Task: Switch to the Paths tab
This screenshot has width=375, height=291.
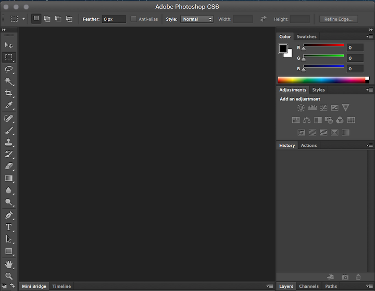Action: pos(331,286)
